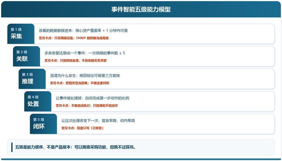Select the 第 4 级 处置 level badge
Screen dimensions: 282x161
pos(38,101)
